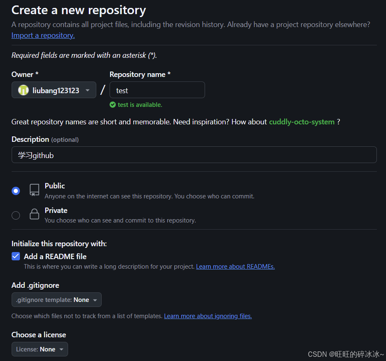This screenshot has width=386, height=361.
Task: Open the Owner dropdown liubang123123
Action: 54,90
